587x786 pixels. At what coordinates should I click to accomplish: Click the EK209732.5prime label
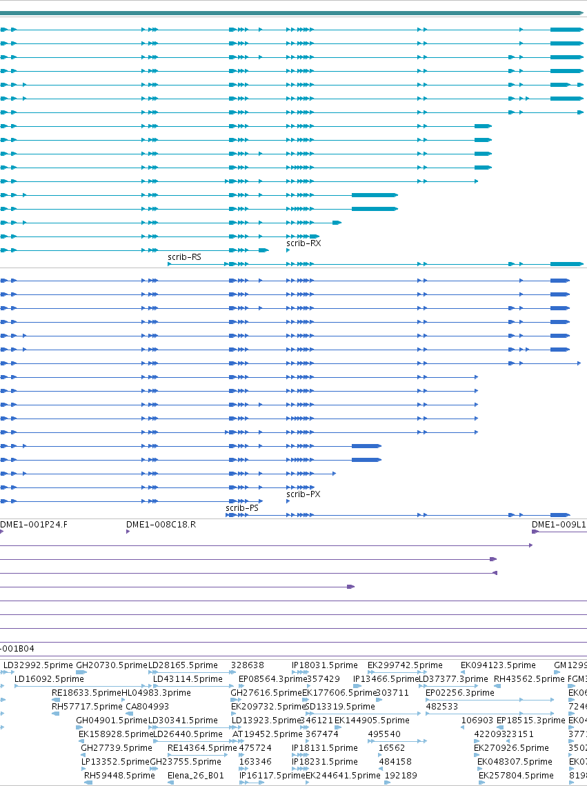[x=268, y=706]
